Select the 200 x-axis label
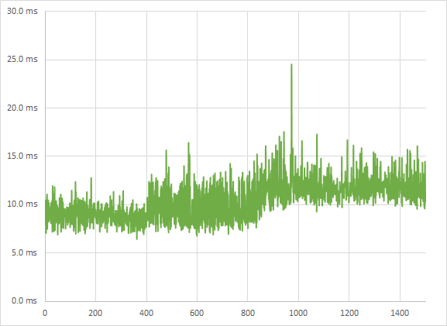 [x=95, y=313]
